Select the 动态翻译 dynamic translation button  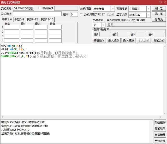[x=160, y=122]
